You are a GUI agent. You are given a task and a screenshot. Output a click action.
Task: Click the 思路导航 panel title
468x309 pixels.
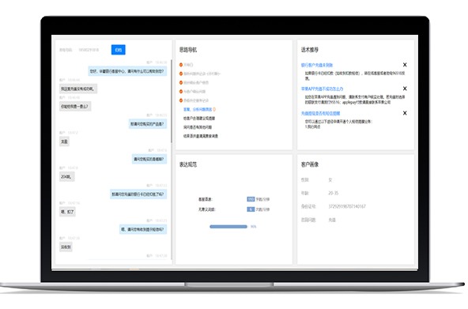tap(188, 50)
